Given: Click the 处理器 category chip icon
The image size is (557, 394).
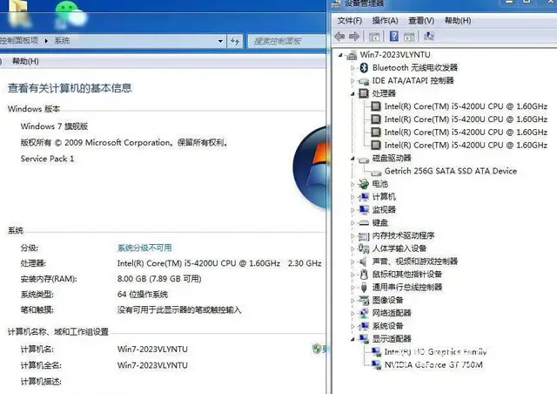Looking at the screenshot, I should tap(364, 93).
